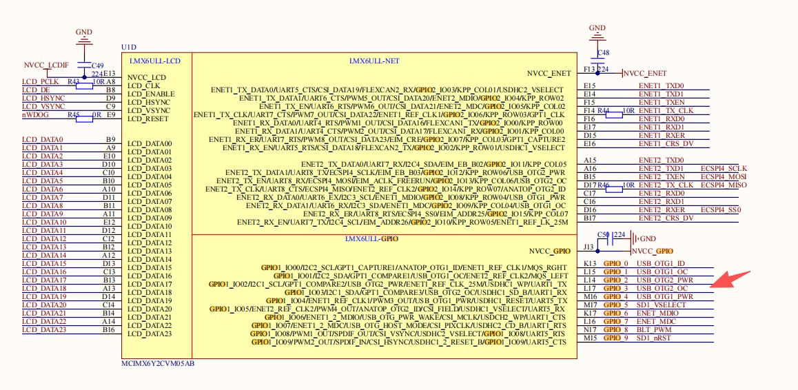
Task: Click the SD1_nRST net label
Action: 653,338
